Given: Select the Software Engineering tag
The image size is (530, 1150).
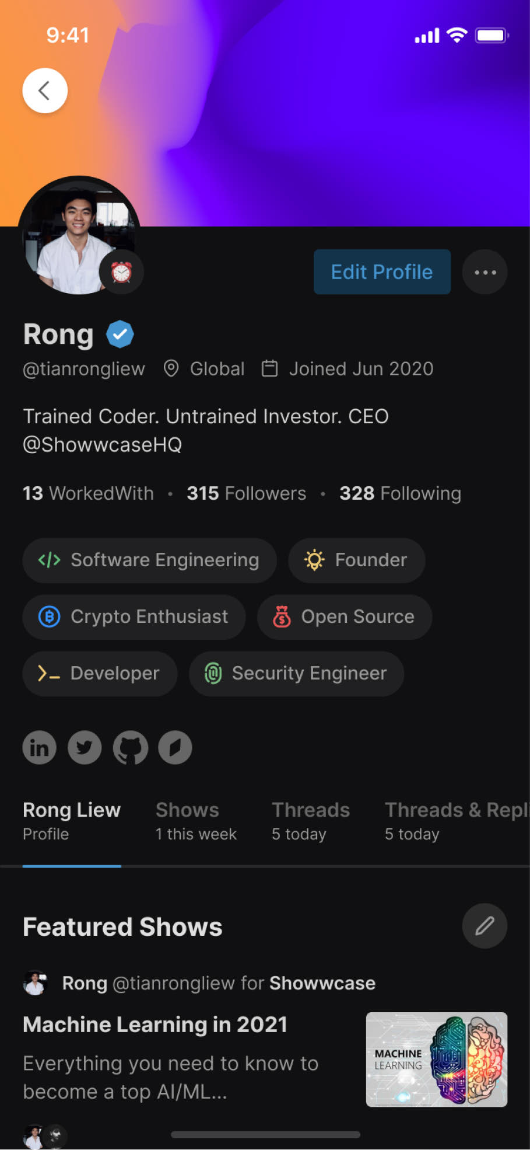Looking at the screenshot, I should (149, 560).
